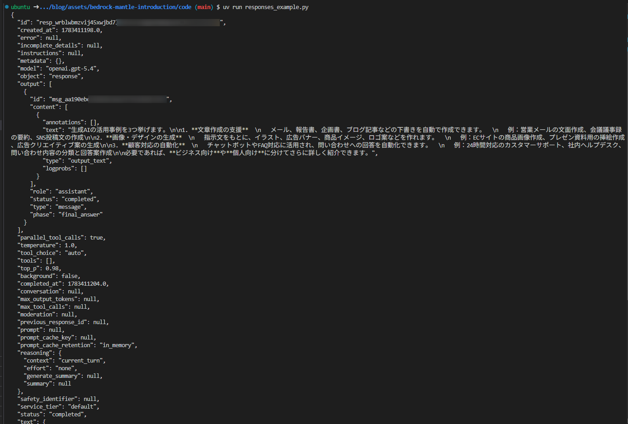The image size is (628, 424).
Task: Click the "phase": "final_answer" line
Action: [x=66, y=215]
